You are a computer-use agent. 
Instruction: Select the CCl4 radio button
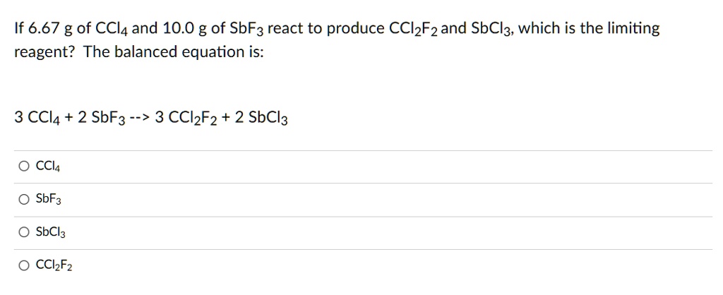pos(24,167)
